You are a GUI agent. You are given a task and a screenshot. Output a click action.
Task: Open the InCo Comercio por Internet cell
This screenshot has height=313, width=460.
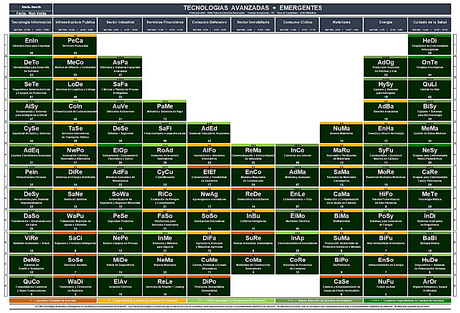click(x=297, y=154)
